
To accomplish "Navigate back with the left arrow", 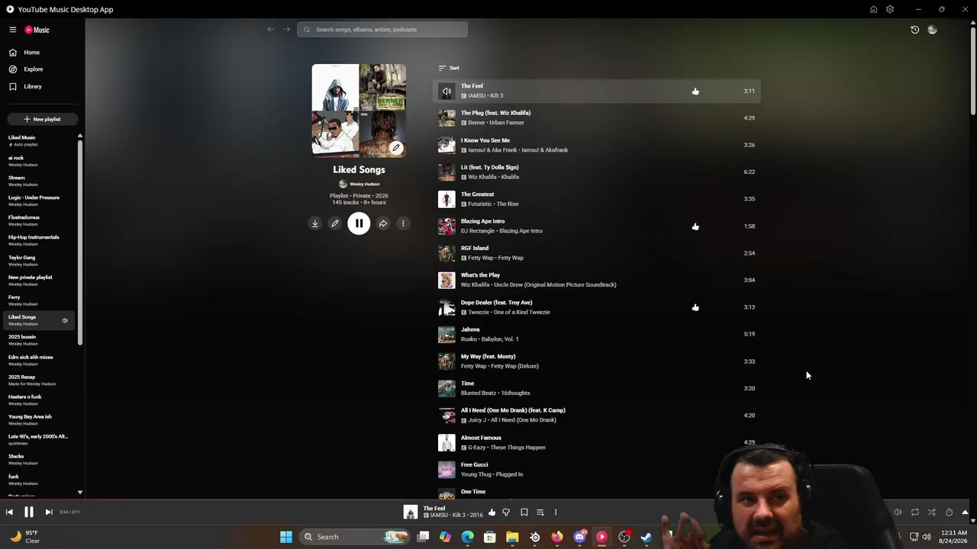I will point(270,30).
